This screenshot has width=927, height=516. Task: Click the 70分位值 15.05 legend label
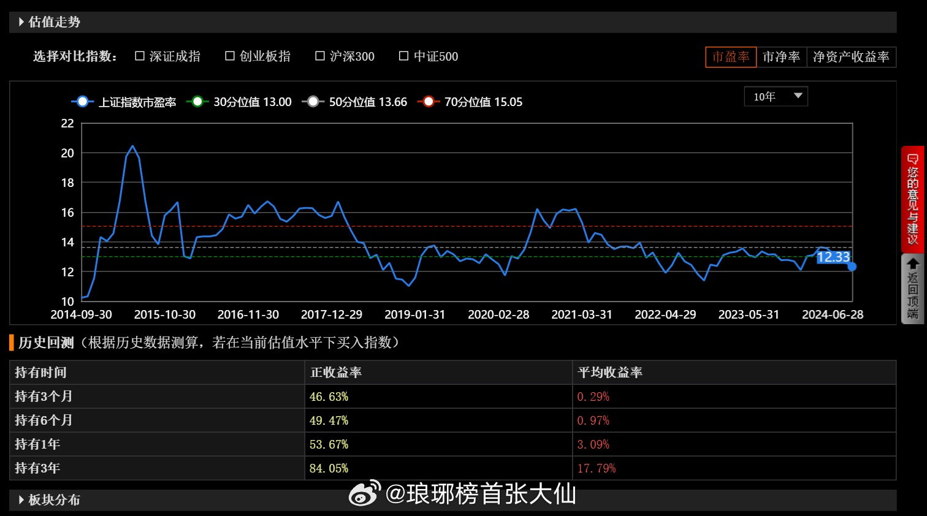[483, 102]
